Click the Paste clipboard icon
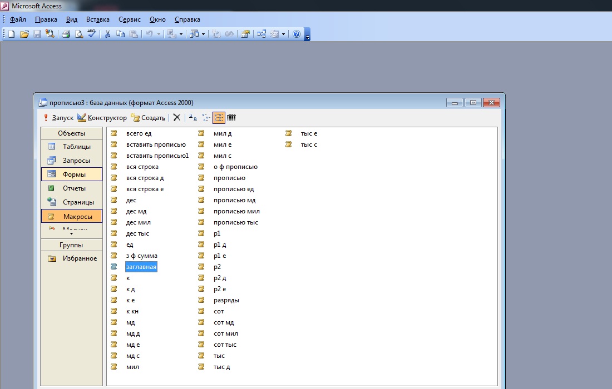The height and width of the screenshot is (389, 612). coord(134,34)
